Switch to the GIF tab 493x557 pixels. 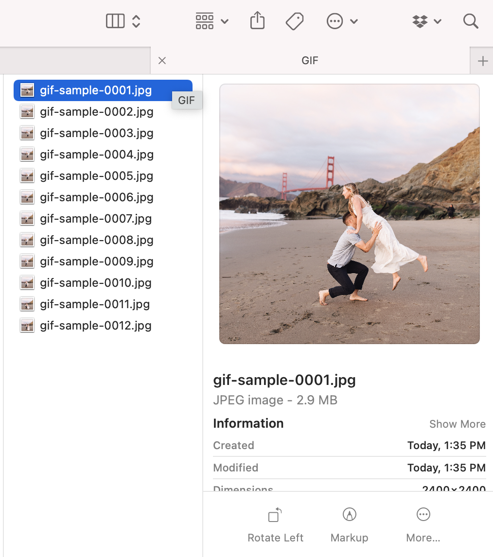click(310, 60)
